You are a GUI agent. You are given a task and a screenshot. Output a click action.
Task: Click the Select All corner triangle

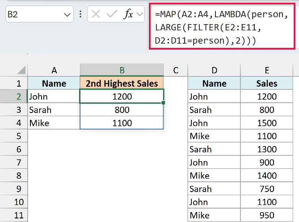[21, 70]
